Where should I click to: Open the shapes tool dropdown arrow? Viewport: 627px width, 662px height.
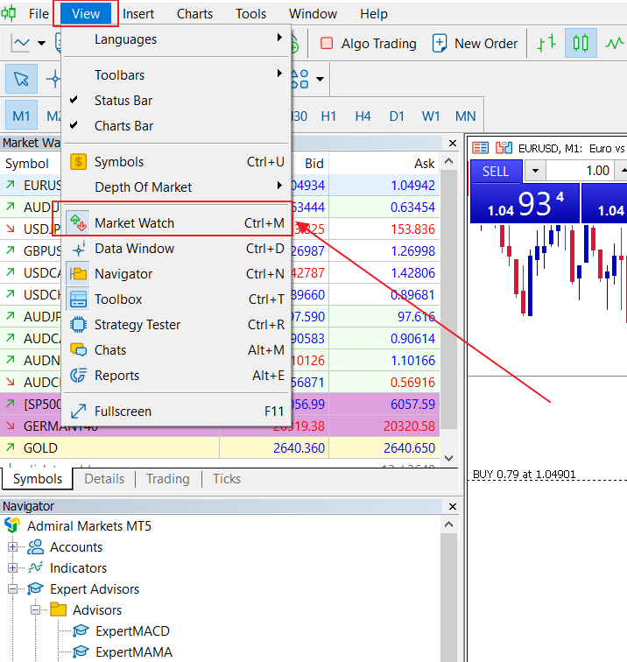click(x=320, y=79)
